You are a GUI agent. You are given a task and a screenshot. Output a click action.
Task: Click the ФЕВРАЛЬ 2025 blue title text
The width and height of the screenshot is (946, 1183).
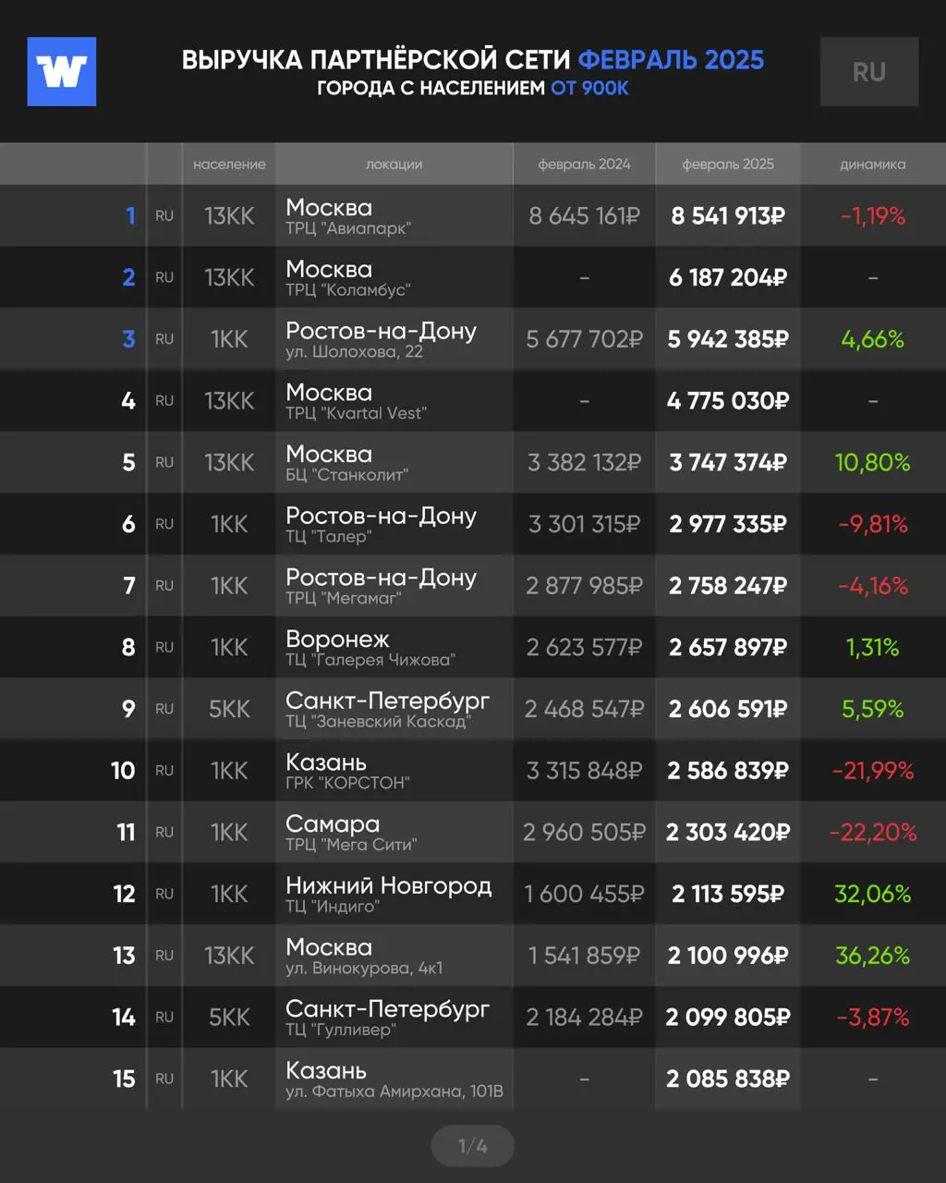[x=671, y=60]
